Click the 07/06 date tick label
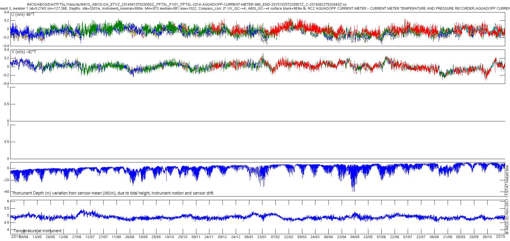This screenshot has height=241, width=510. point(381,237)
